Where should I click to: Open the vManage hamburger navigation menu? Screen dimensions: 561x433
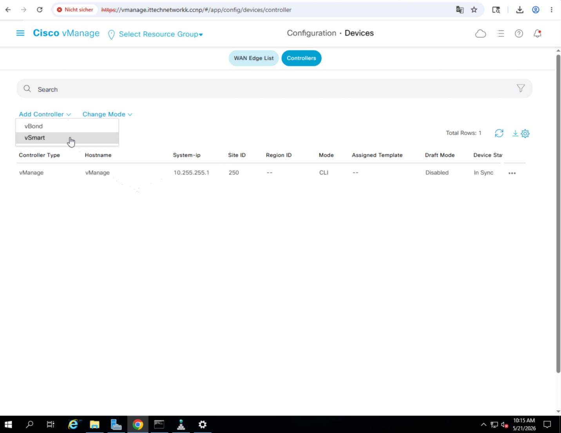click(20, 33)
